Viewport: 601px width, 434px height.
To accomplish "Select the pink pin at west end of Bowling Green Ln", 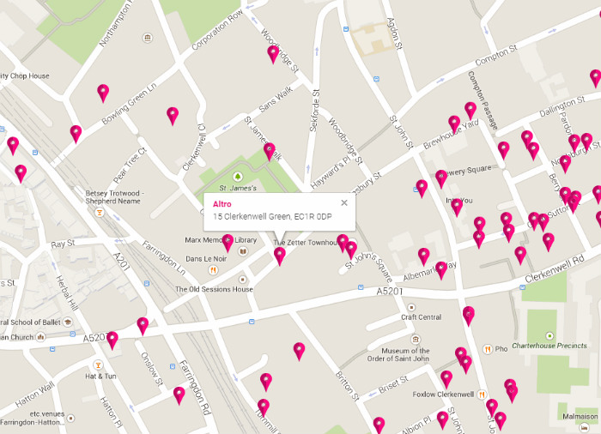I will [76, 134].
